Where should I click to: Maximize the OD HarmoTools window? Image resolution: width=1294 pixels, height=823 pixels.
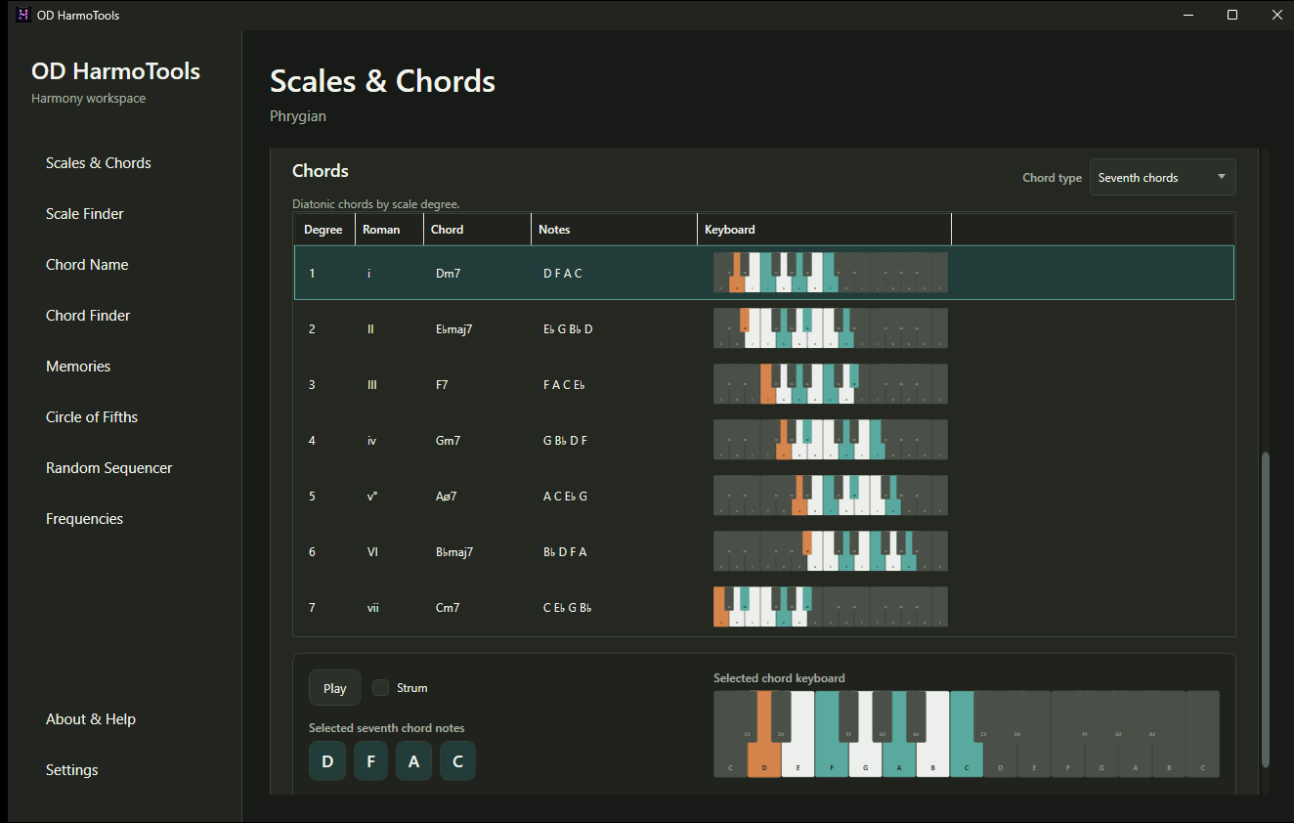click(x=1232, y=15)
